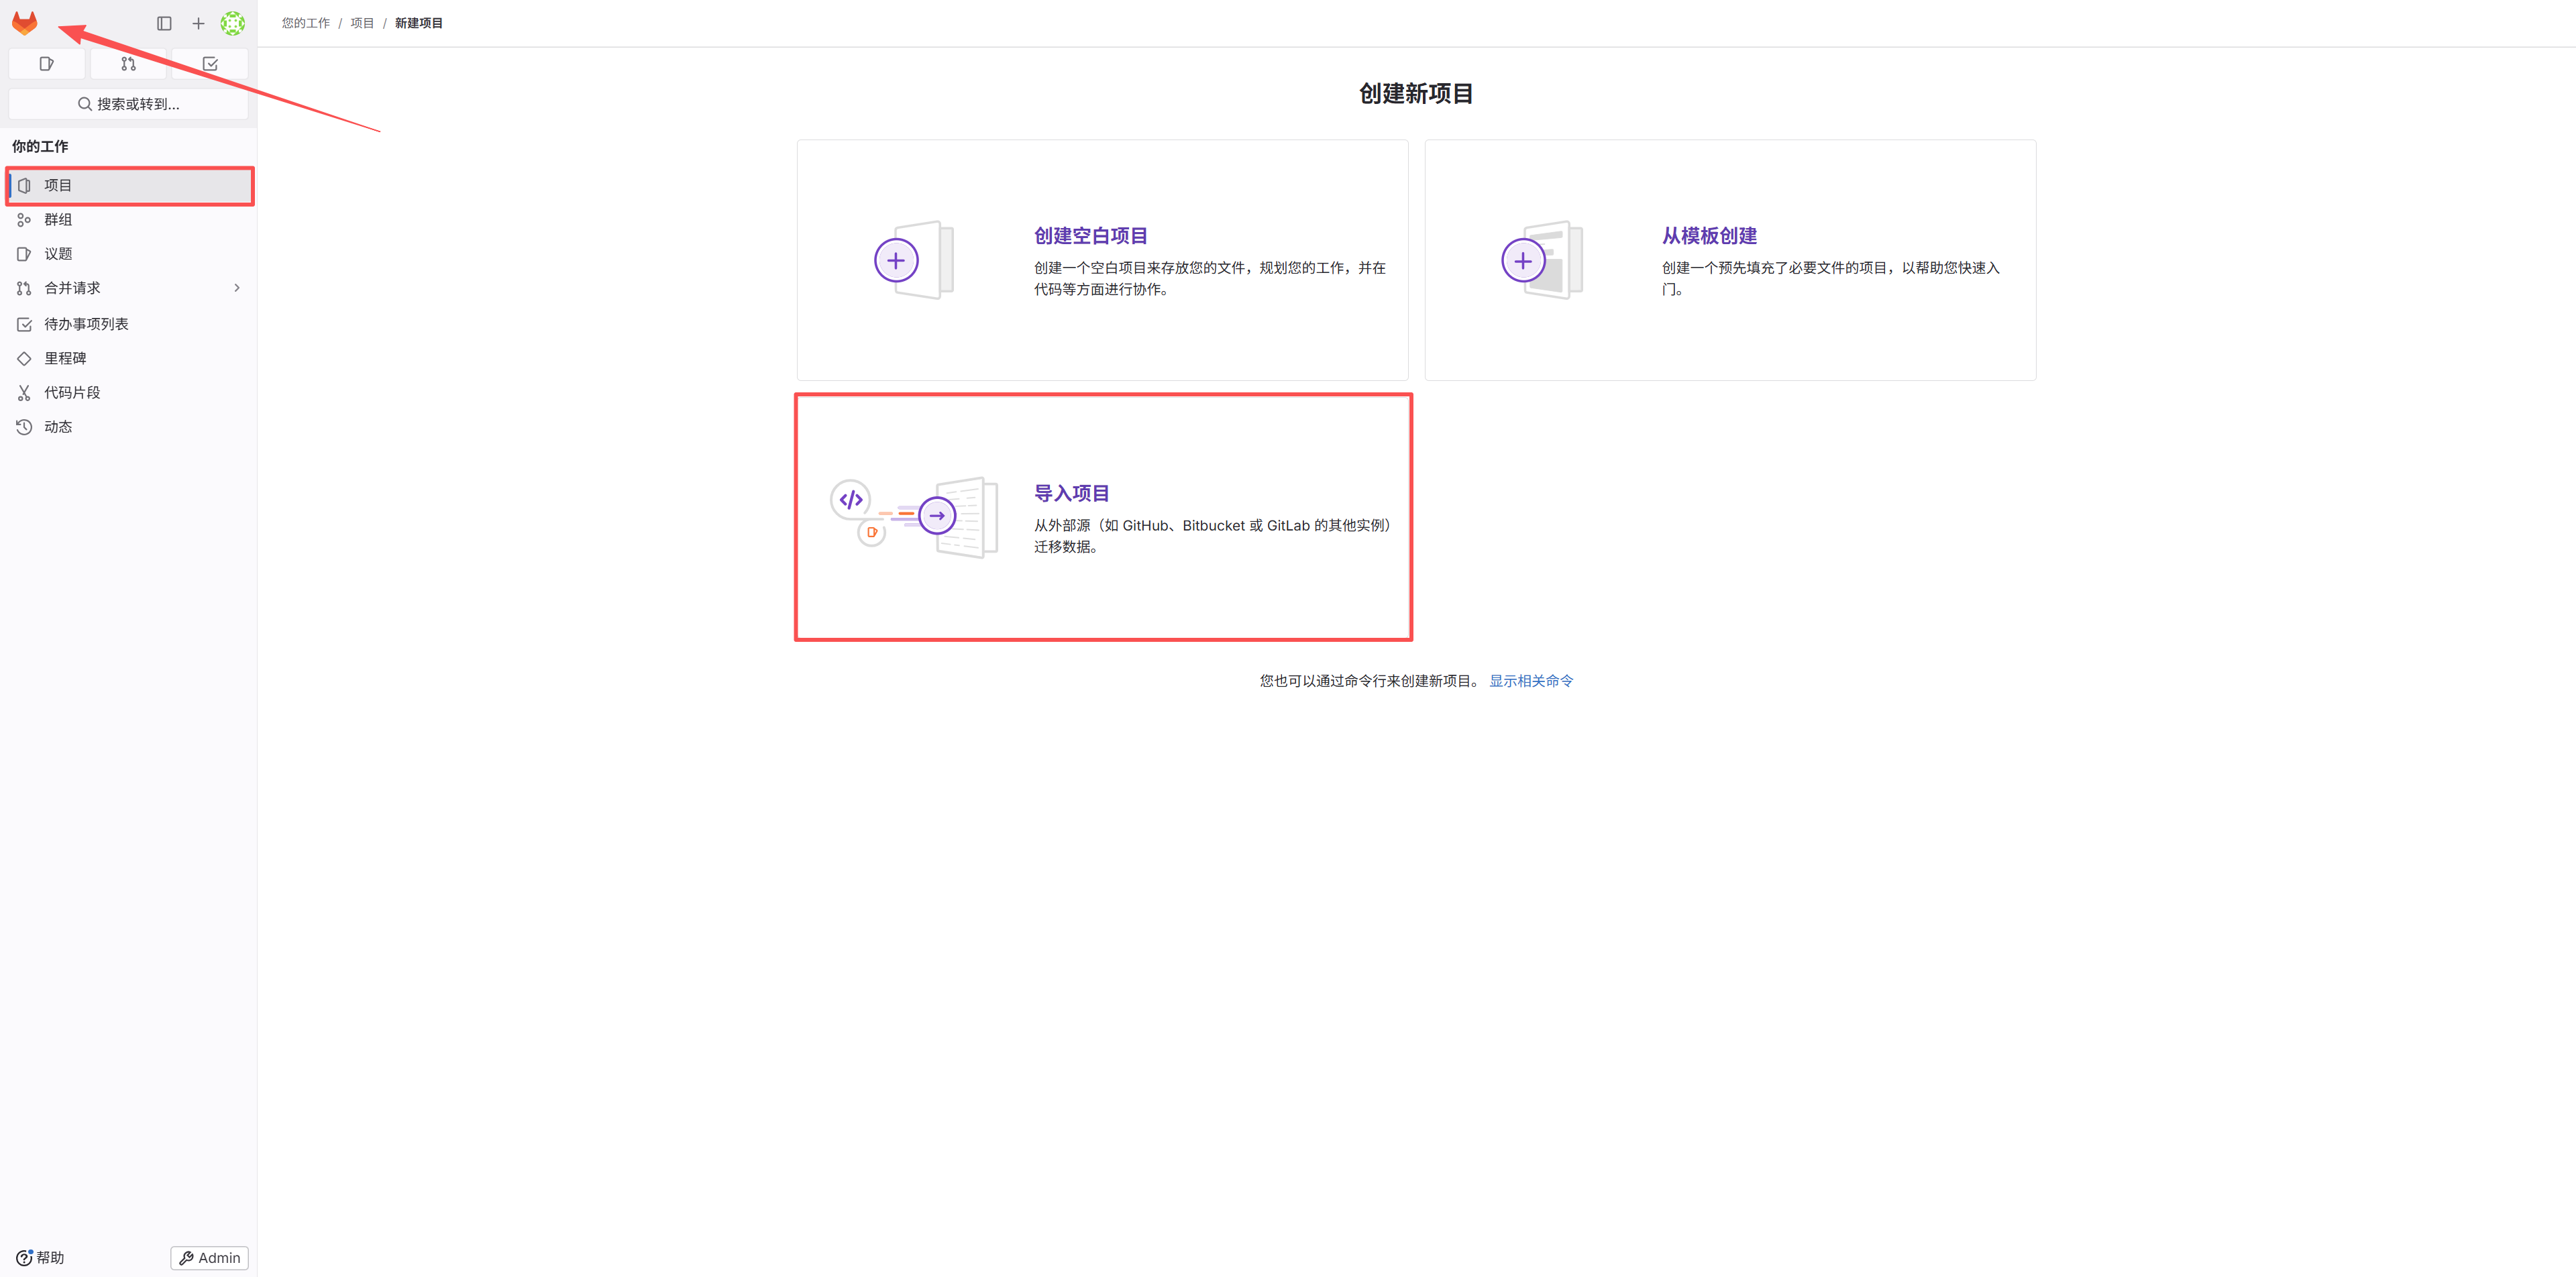This screenshot has height=1277, width=2576.
Task: Open 待办事项列表 in the sidebar
Action: click(x=128, y=324)
